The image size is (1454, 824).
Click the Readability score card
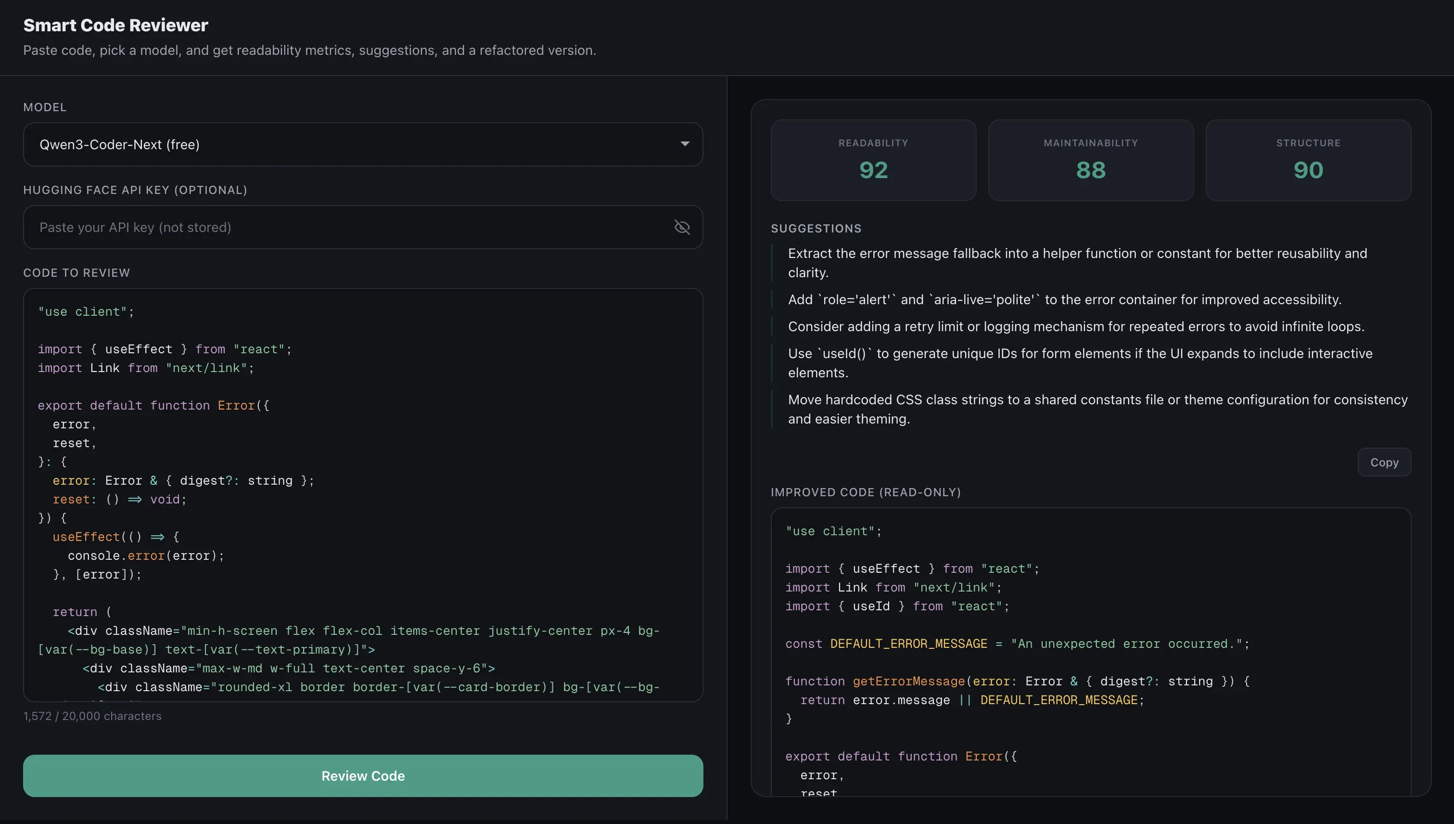tap(873, 160)
